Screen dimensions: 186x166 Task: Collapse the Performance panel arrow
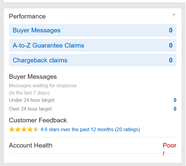(x=174, y=15)
